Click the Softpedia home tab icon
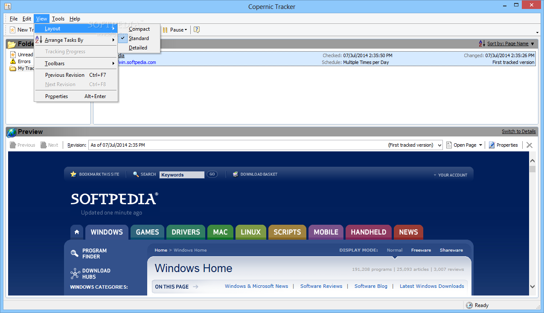The height and width of the screenshot is (313, 544). pyautogui.click(x=77, y=232)
